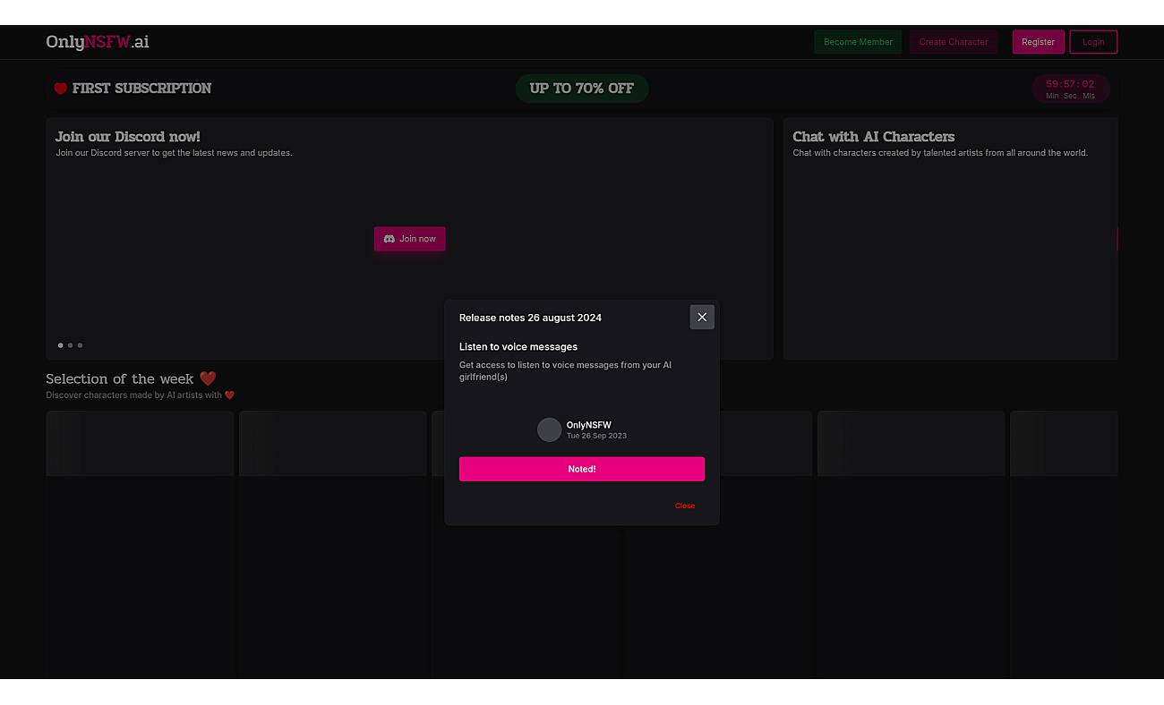Click the Chat with AI Characters heading
The width and height of the screenshot is (1164, 705).
(874, 137)
